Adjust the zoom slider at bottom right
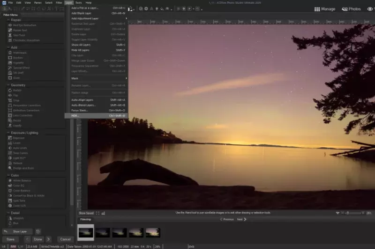The width and height of the screenshot is (375, 249). [347, 213]
